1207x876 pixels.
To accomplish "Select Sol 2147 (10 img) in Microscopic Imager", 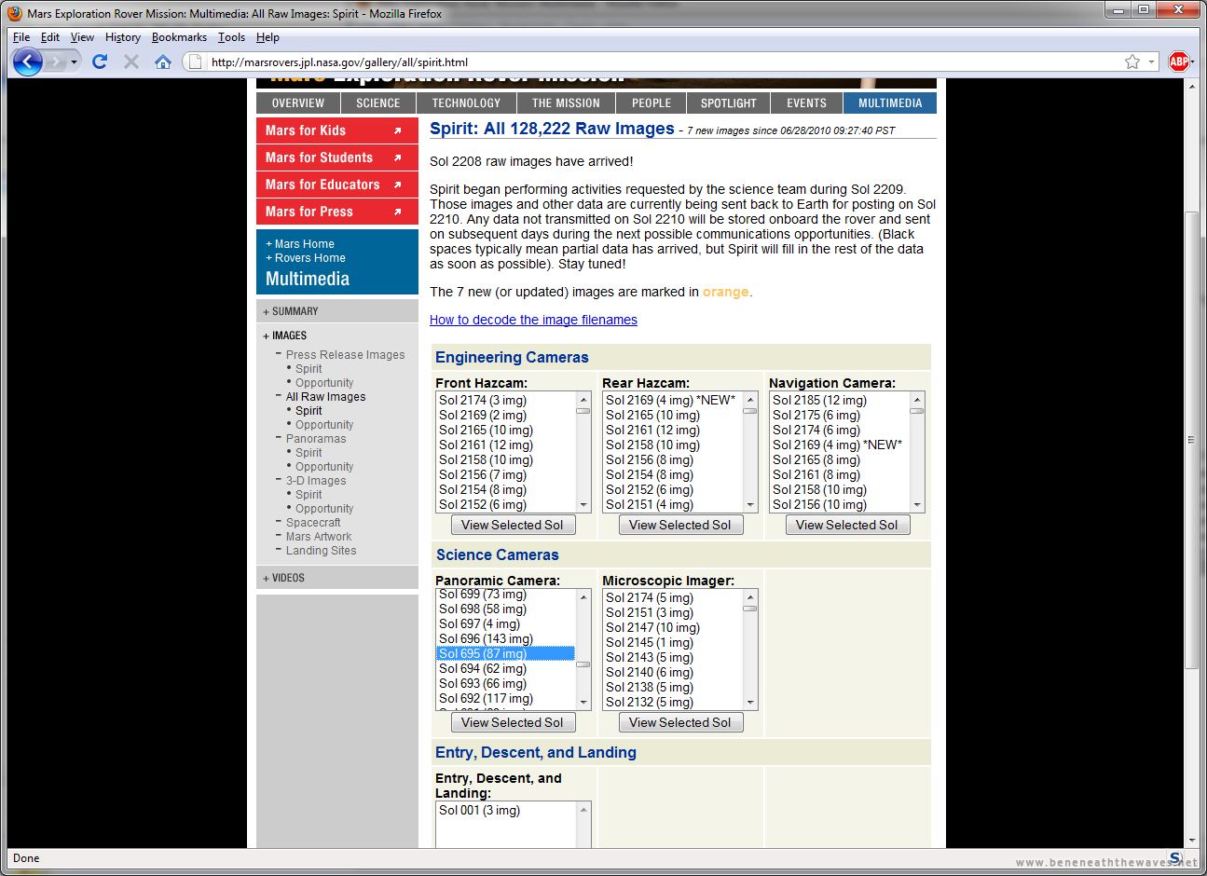I will [673, 627].
